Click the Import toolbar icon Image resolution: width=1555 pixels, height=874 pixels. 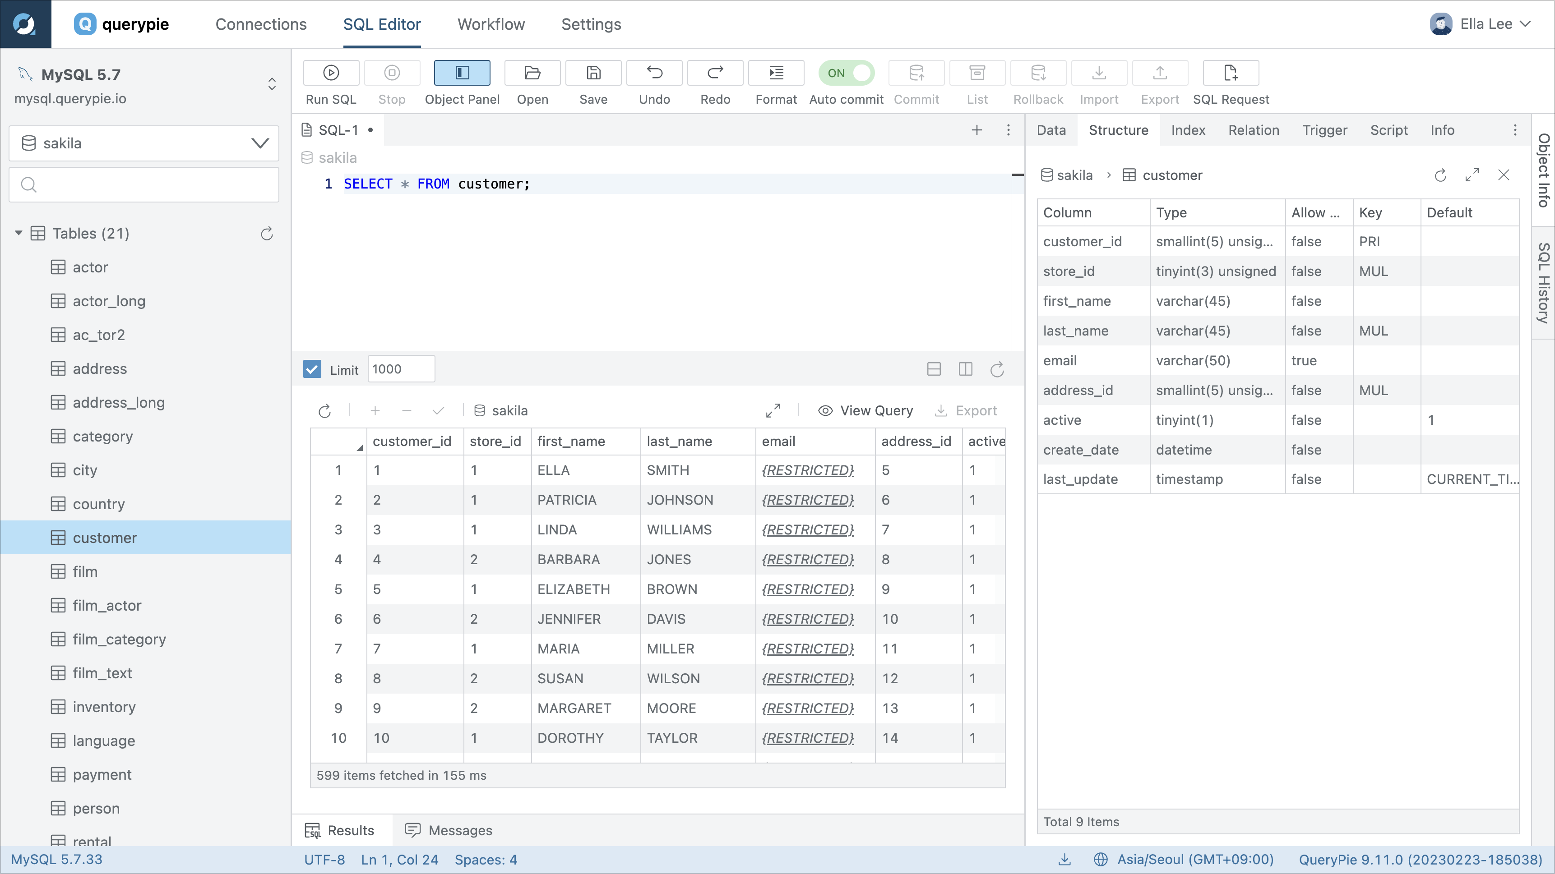pos(1099,73)
